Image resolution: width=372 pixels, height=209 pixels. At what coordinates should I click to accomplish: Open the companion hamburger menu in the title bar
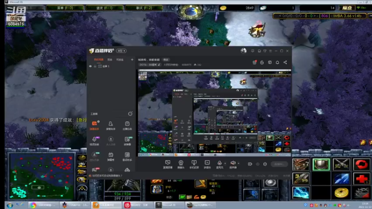pos(271,51)
